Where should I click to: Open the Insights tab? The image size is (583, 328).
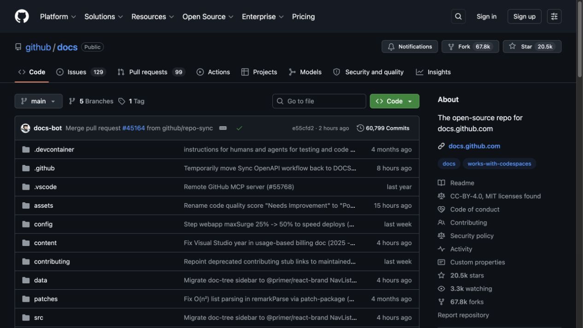coord(434,72)
